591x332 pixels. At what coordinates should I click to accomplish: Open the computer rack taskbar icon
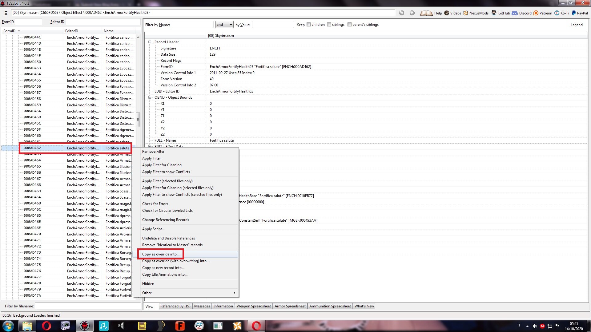66,326
